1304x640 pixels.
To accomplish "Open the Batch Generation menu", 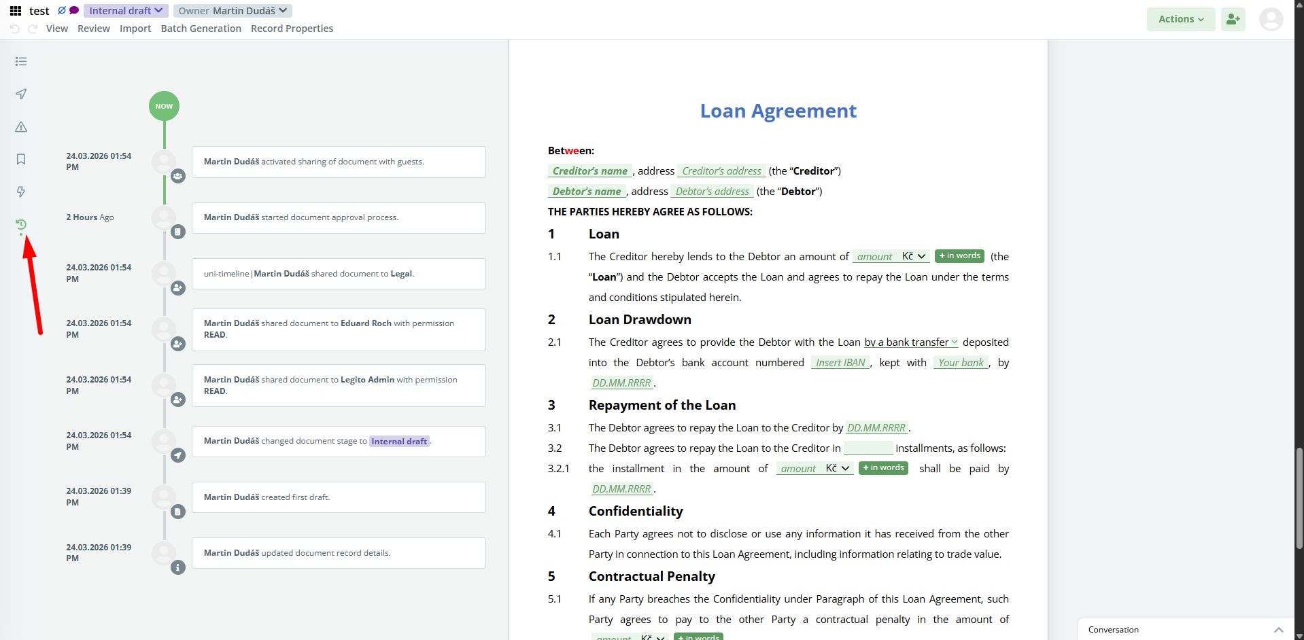I will (201, 29).
